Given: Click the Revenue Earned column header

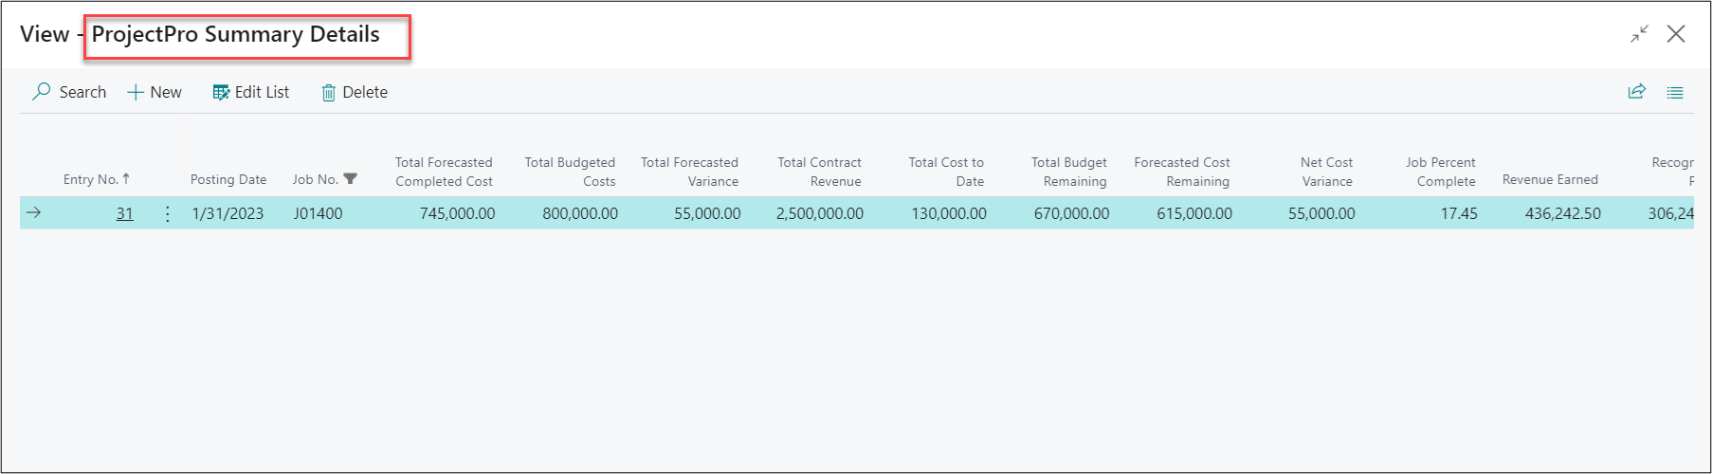Looking at the screenshot, I should (1550, 179).
